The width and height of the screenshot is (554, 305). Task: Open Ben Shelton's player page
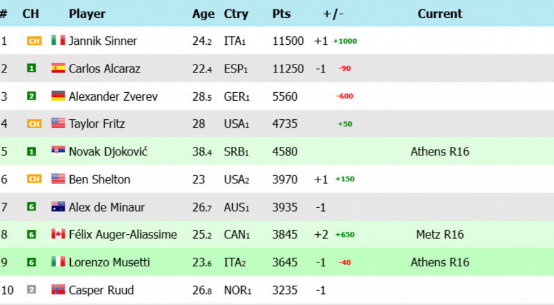[99, 179]
